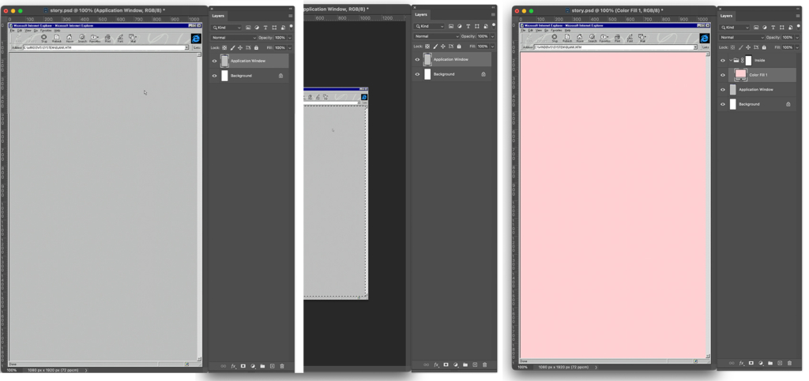Click the status bar arrow of the pink canvas document
Viewport: 809px width, 381px height.
(596, 367)
